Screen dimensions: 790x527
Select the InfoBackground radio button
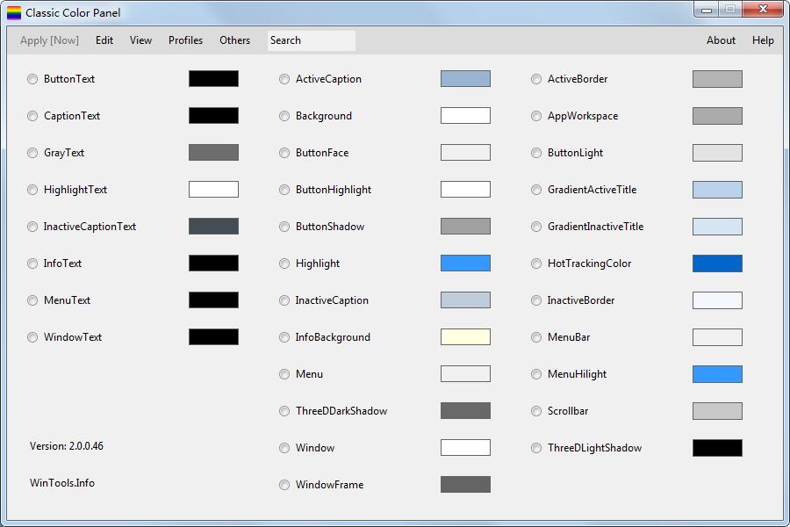point(284,337)
